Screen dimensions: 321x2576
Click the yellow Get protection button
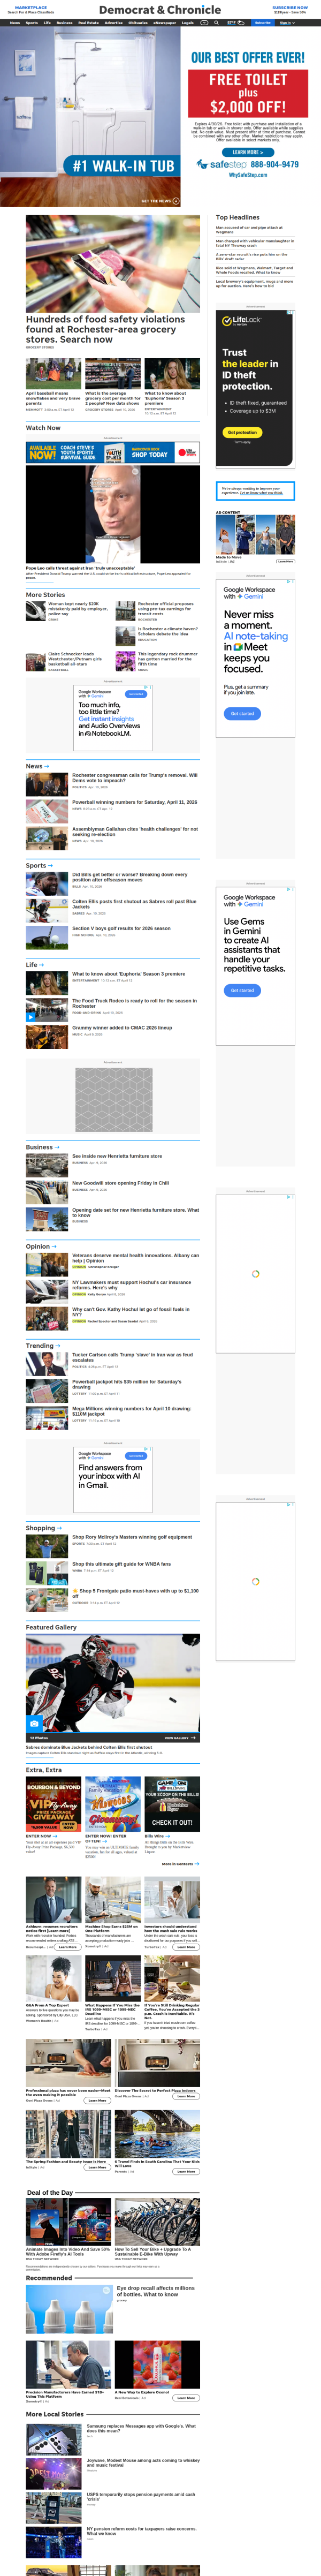tap(241, 432)
